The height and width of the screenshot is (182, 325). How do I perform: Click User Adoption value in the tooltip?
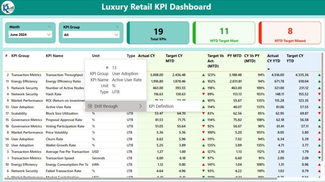125,74
